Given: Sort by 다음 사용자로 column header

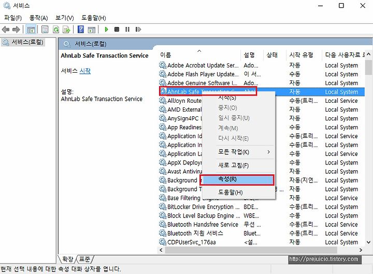Looking at the screenshot, I should tap(343, 55).
